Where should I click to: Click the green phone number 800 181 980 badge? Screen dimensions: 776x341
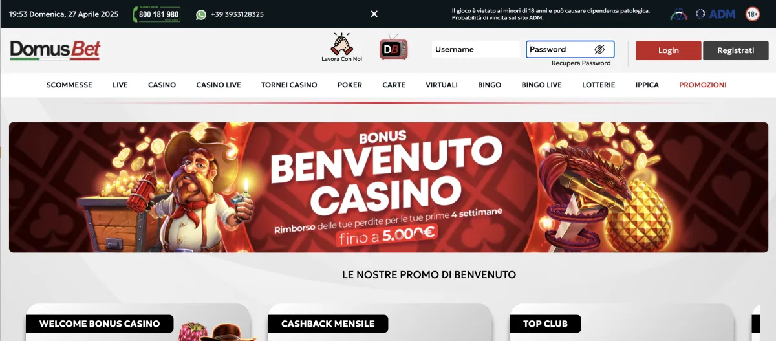[156, 14]
